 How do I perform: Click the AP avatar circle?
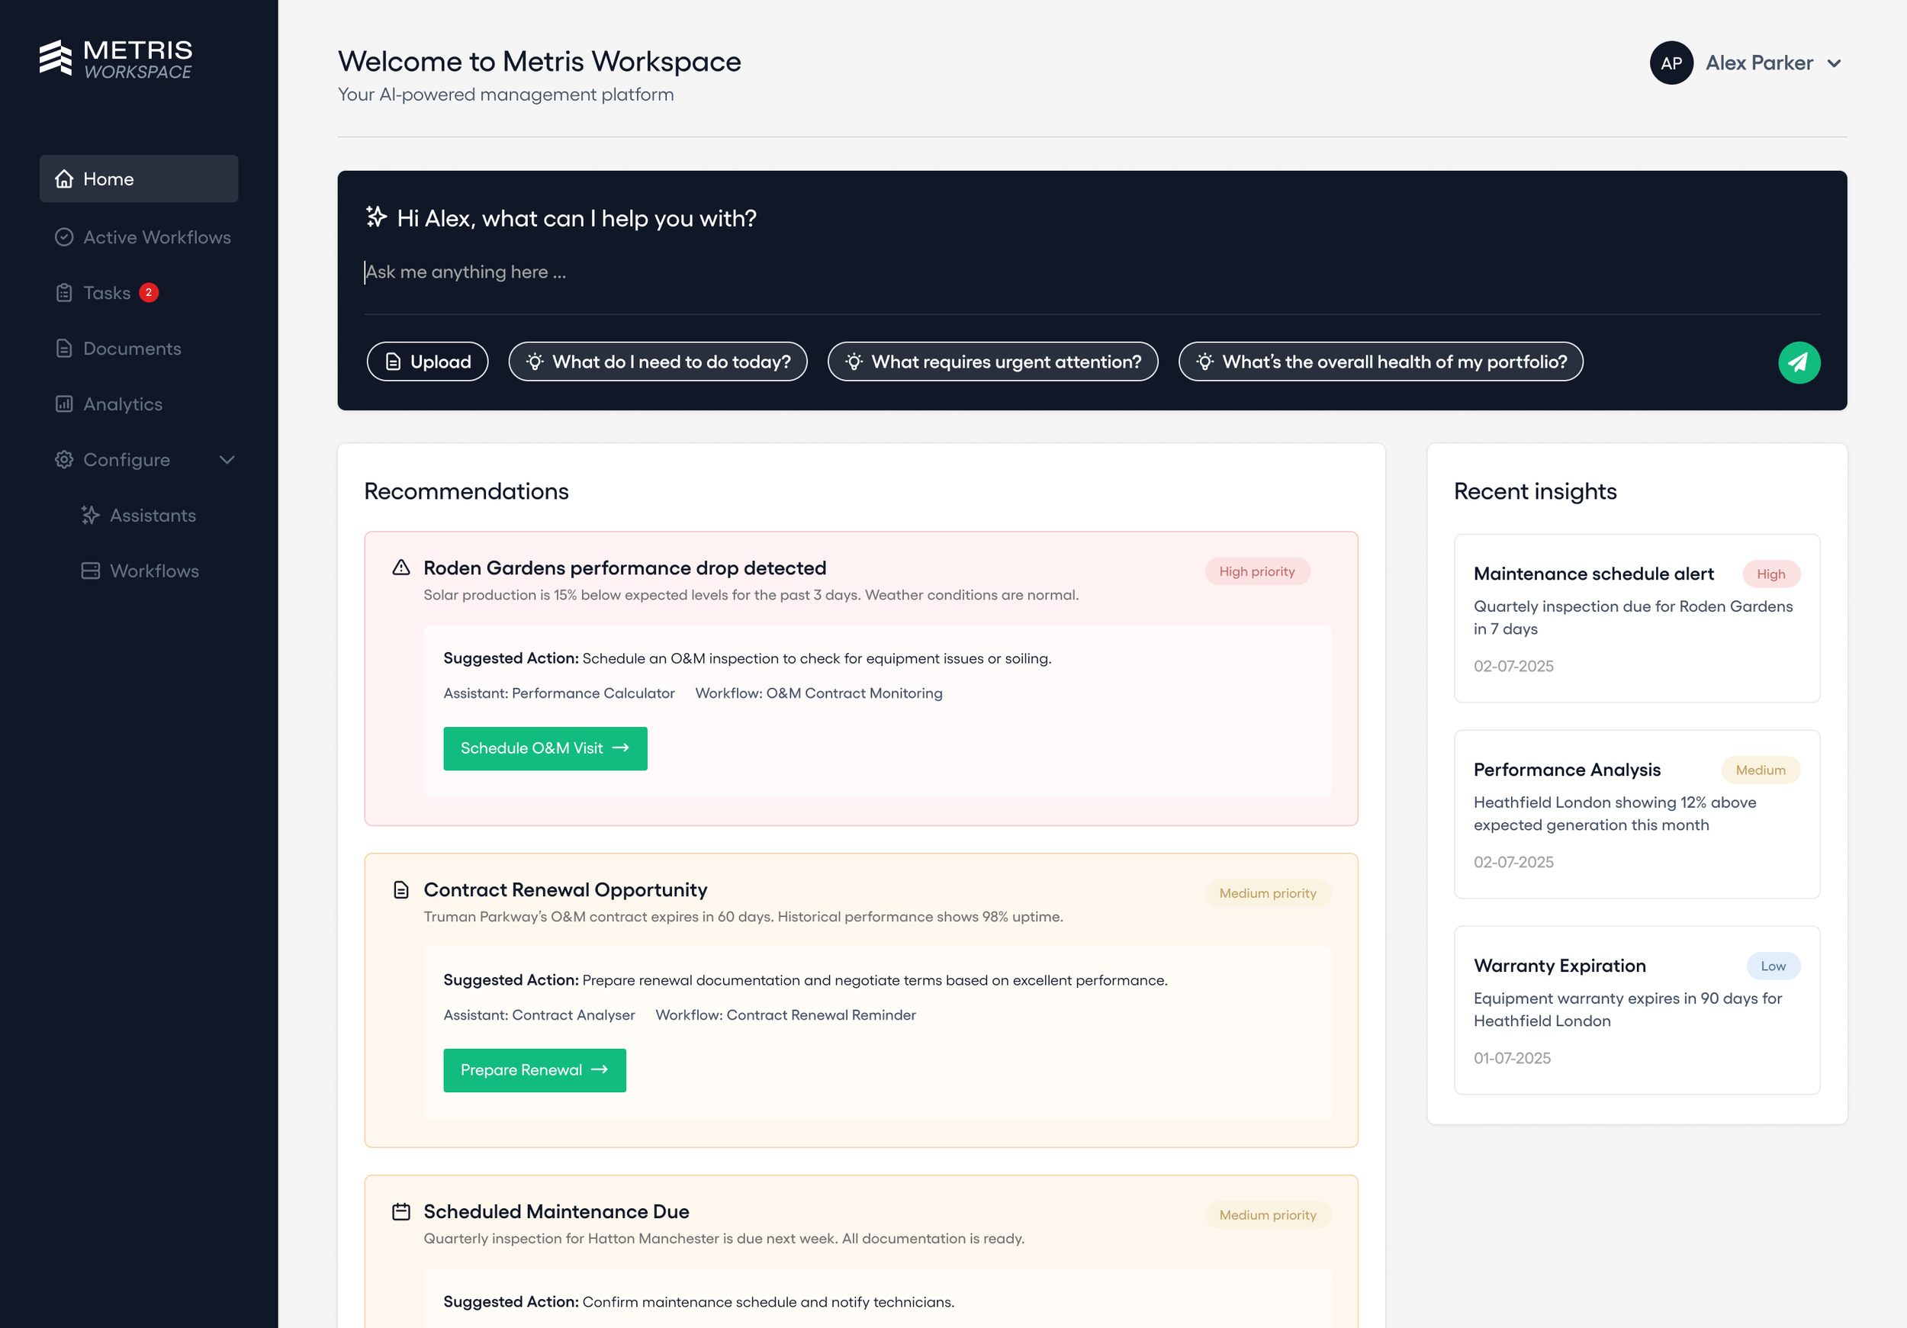1671,63
